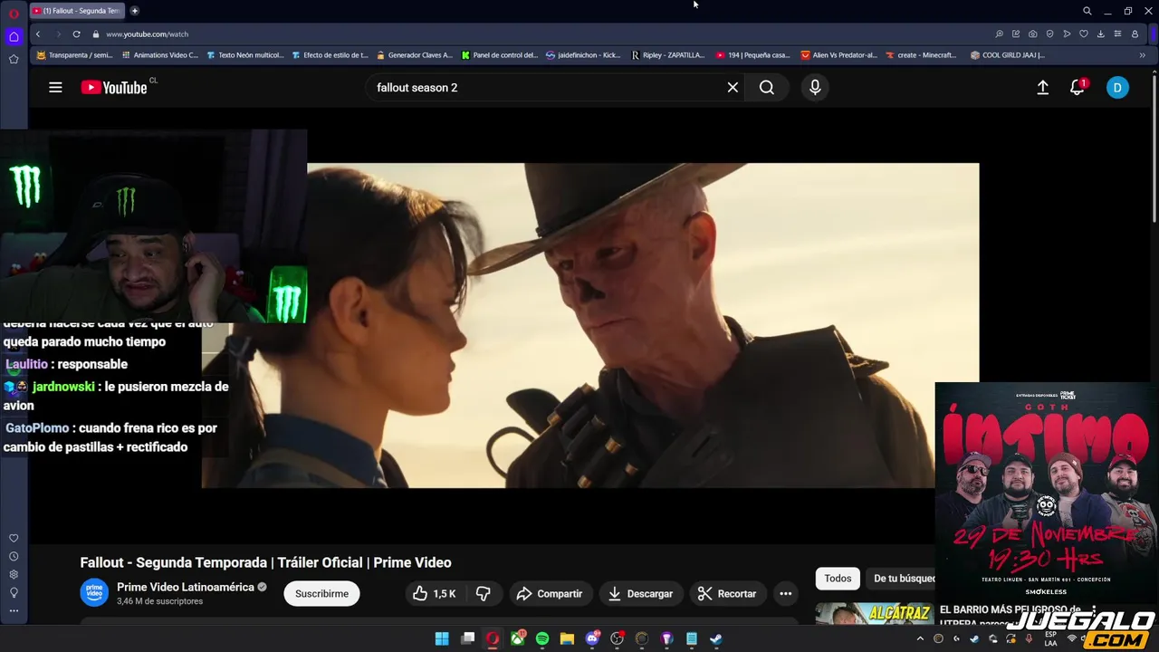Open Steam from the taskbar

click(715, 638)
